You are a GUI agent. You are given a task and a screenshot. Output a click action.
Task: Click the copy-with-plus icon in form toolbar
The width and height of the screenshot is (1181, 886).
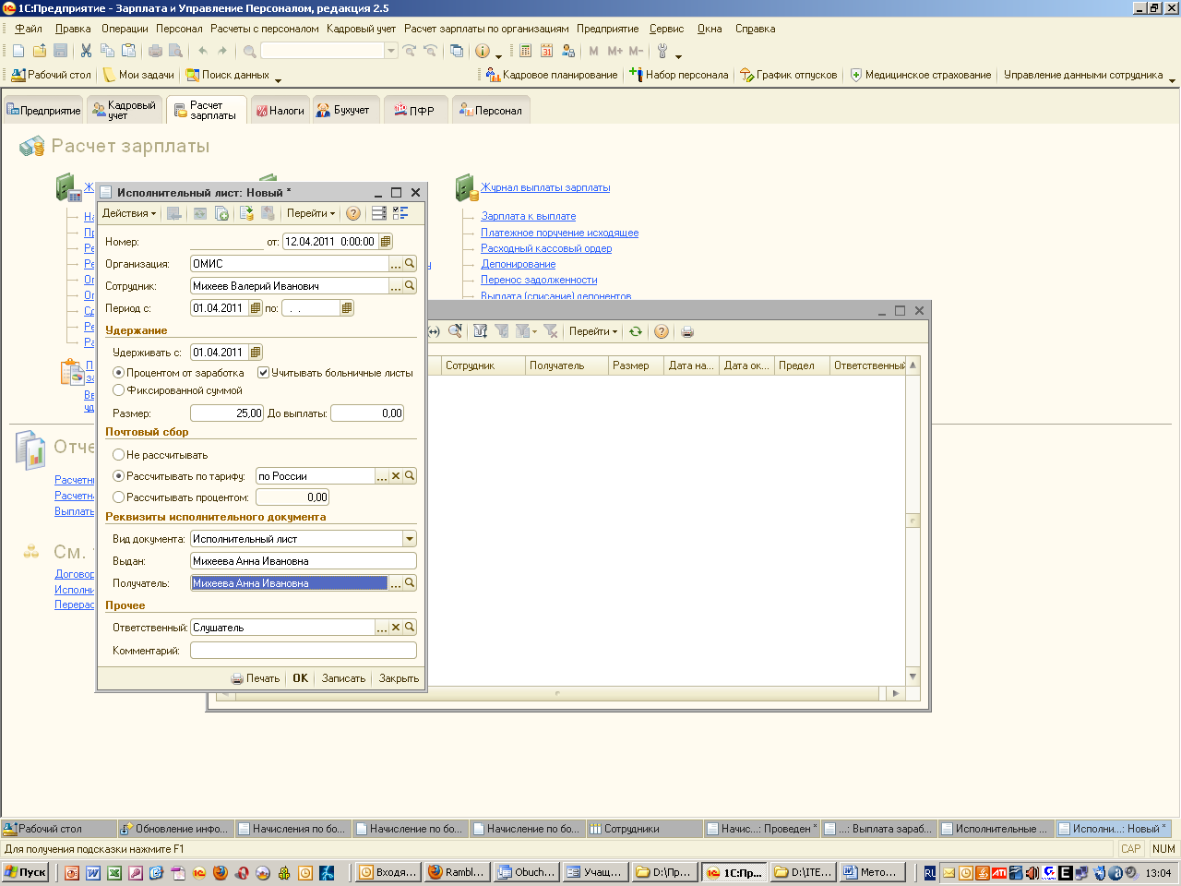[x=222, y=213]
